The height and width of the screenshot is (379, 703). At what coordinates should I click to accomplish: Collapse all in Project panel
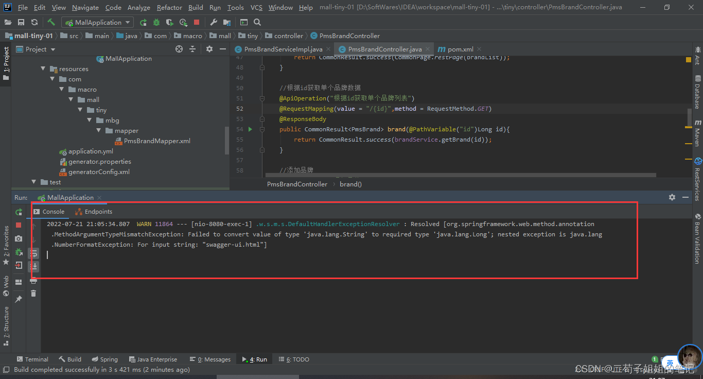pyautogui.click(x=192, y=49)
